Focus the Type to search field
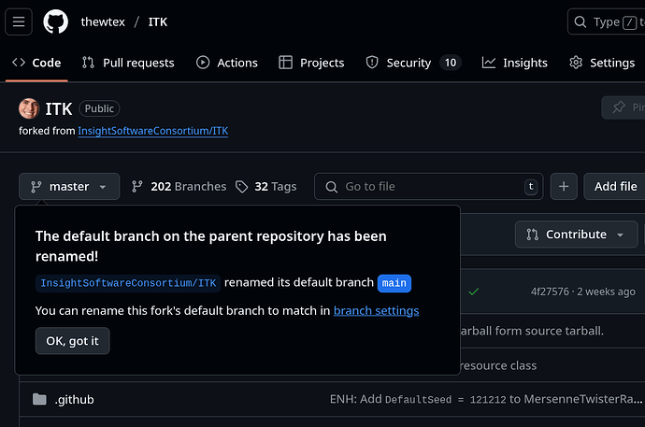This screenshot has width=645, height=427. click(607, 21)
